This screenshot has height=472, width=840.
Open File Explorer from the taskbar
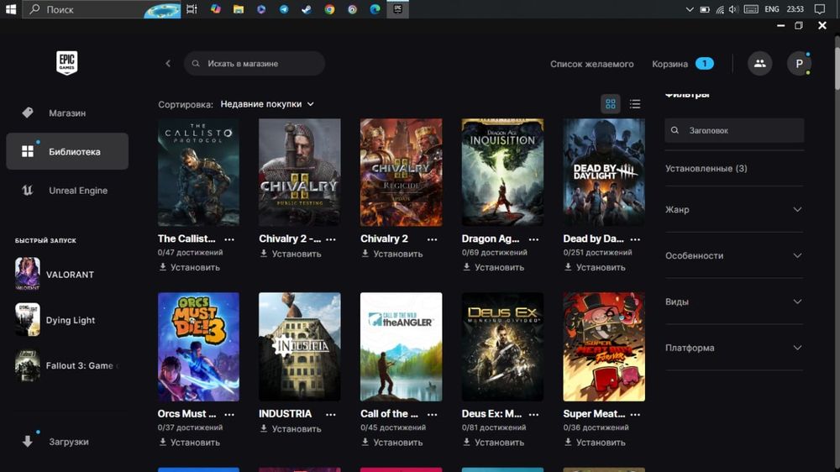[x=239, y=9]
